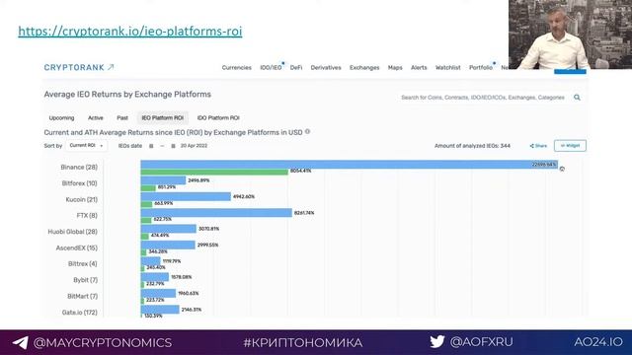Click the search magnifier icon
This screenshot has height=355, width=632.
[x=577, y=98]
